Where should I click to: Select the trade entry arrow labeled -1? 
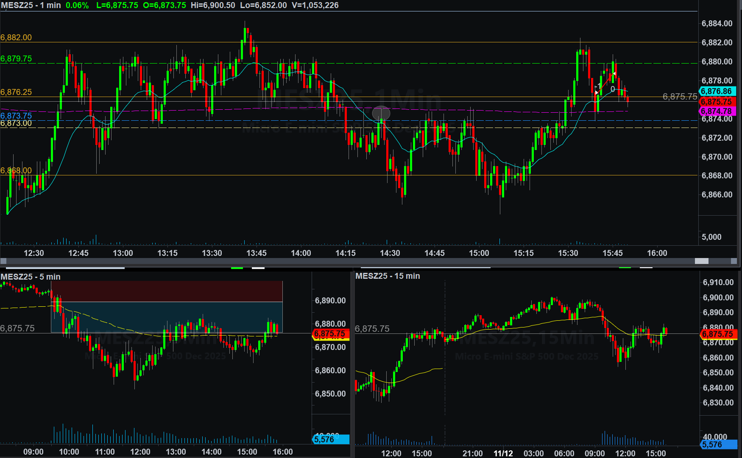click(597, 92)
